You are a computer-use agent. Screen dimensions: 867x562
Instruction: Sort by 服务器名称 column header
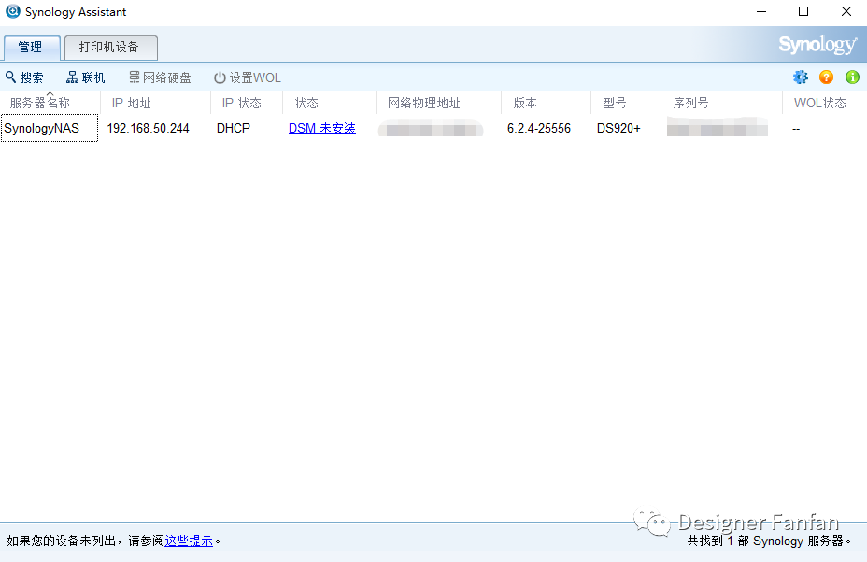50,103
